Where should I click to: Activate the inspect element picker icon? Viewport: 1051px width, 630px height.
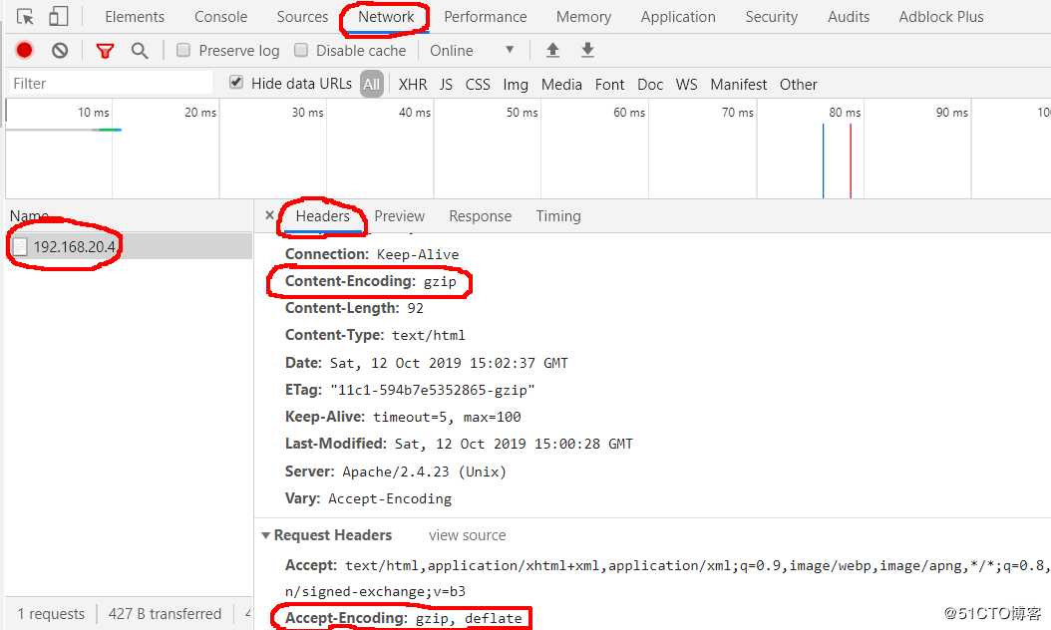(26, 16)
